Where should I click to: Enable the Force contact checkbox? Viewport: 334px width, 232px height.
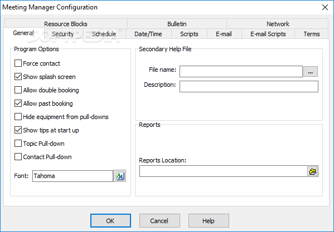click(x=18, y=63)
